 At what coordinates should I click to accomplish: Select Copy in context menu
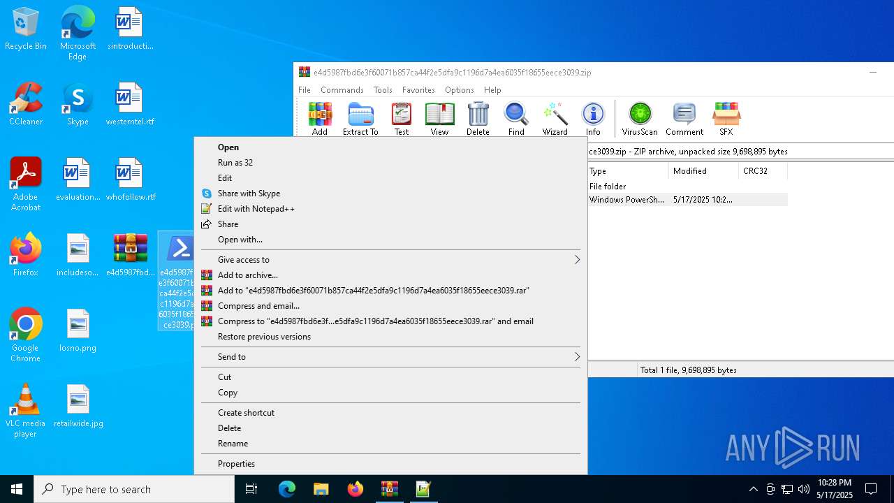point(390,393)
